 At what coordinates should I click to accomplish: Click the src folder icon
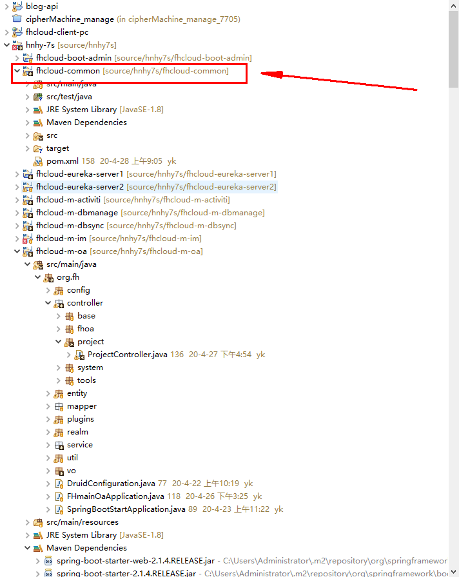click(38, 136)
